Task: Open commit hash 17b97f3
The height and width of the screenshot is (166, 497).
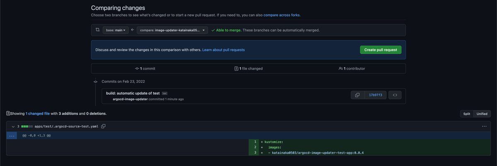Action: pyautogui.click(x=375, y=95)
